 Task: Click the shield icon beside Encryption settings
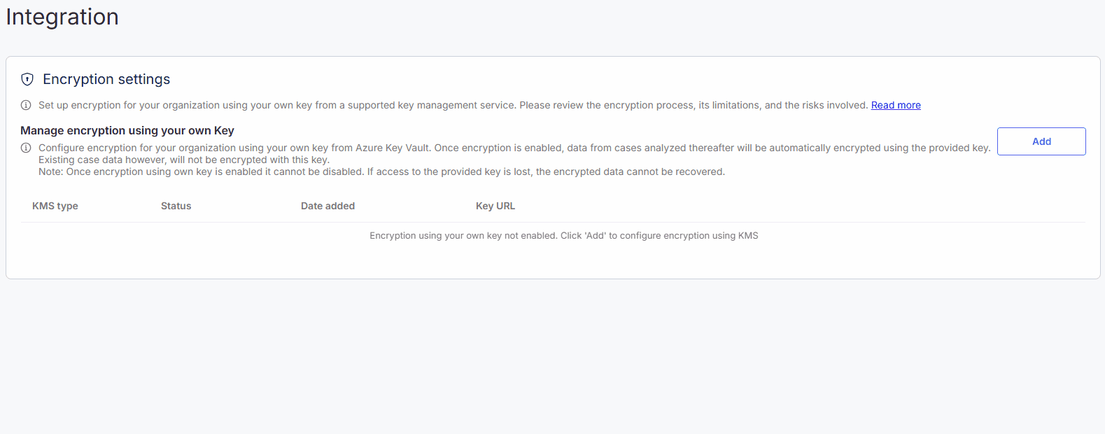[x=27, y=79]
